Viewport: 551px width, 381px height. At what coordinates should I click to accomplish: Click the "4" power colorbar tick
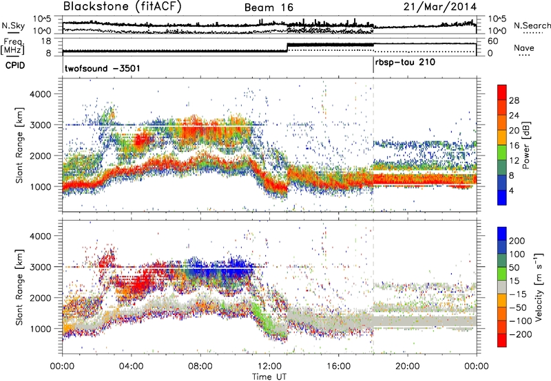pos(511,191)
